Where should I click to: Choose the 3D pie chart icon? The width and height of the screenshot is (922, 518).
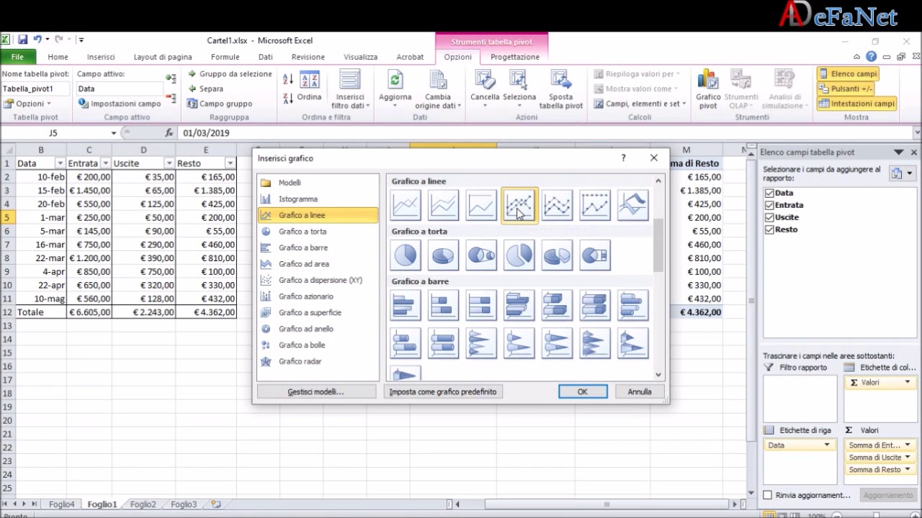(x=444, y=255)
